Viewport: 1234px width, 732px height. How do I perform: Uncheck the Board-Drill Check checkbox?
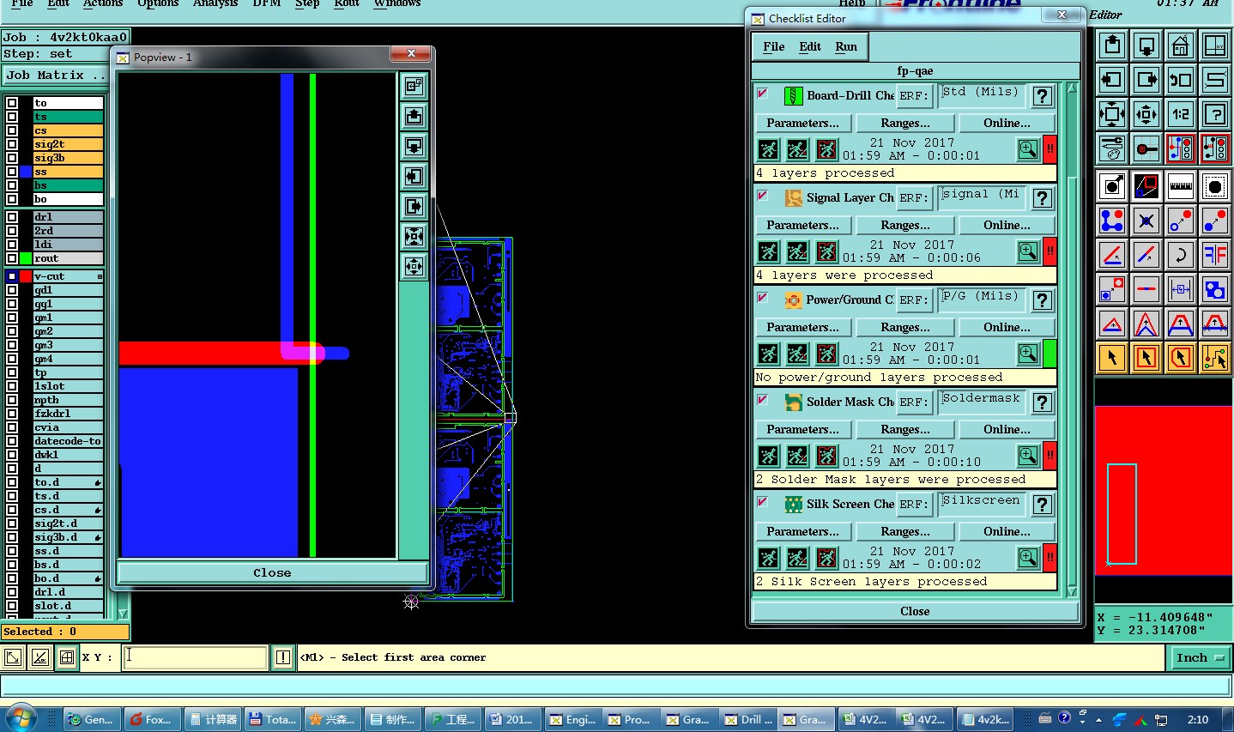point(762,93)
